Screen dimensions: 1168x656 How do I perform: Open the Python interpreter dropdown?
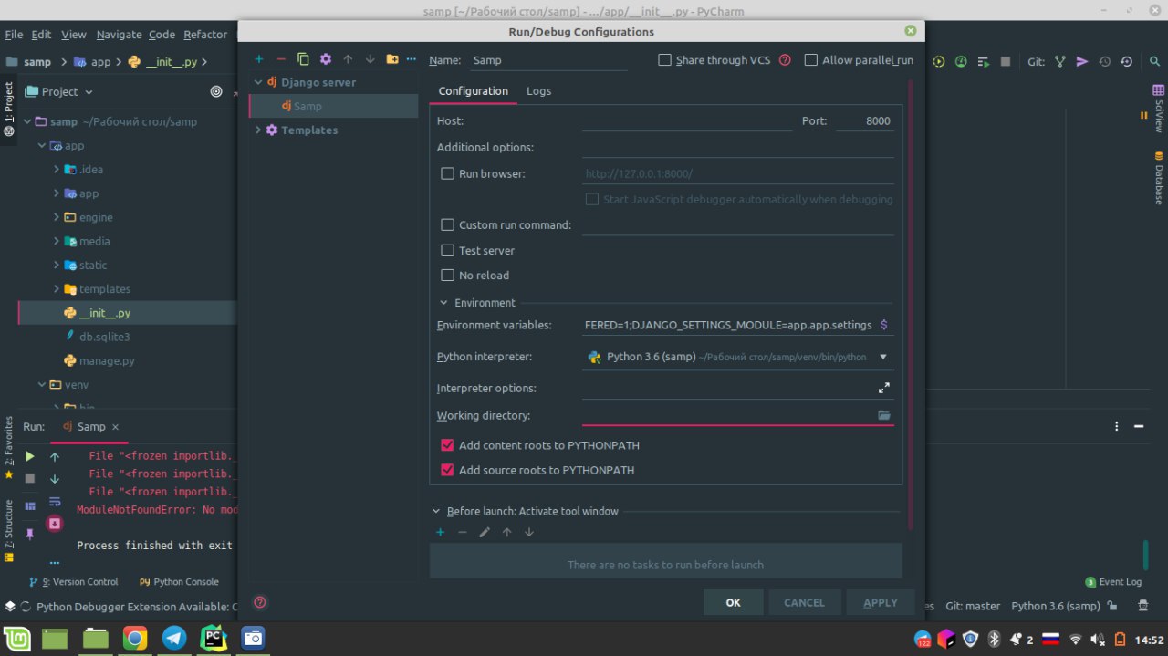883,357
